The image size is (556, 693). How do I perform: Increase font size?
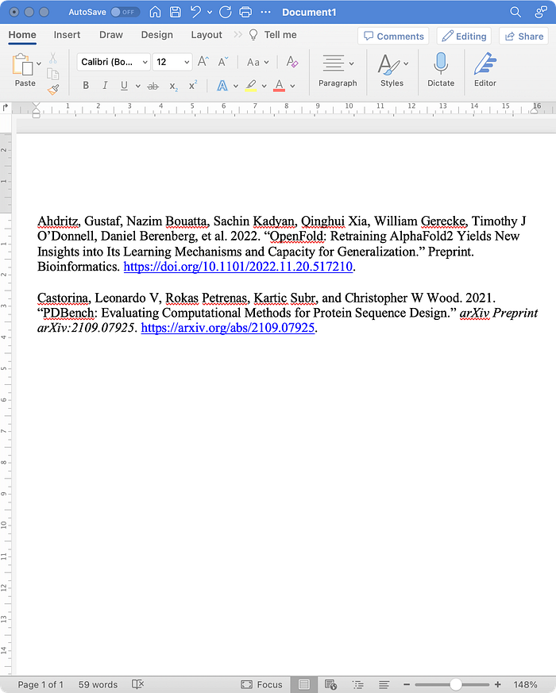click(203, 61)
